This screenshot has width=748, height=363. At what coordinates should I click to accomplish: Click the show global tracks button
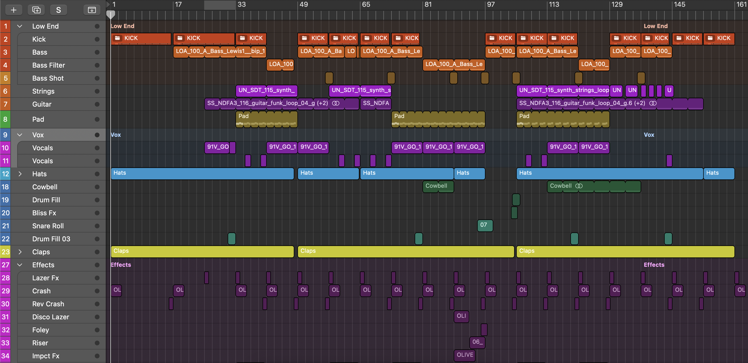pos(92,10)
